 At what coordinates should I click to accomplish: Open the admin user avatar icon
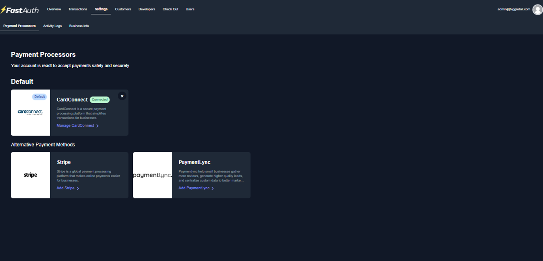pyautogui.click(x=537, y=10)
